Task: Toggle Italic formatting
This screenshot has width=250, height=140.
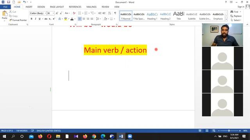Action: pyautogui.click(x=36, y=19)
